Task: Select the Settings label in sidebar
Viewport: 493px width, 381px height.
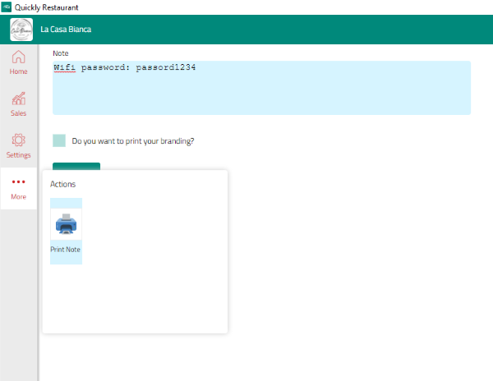Action: [18, 155]
